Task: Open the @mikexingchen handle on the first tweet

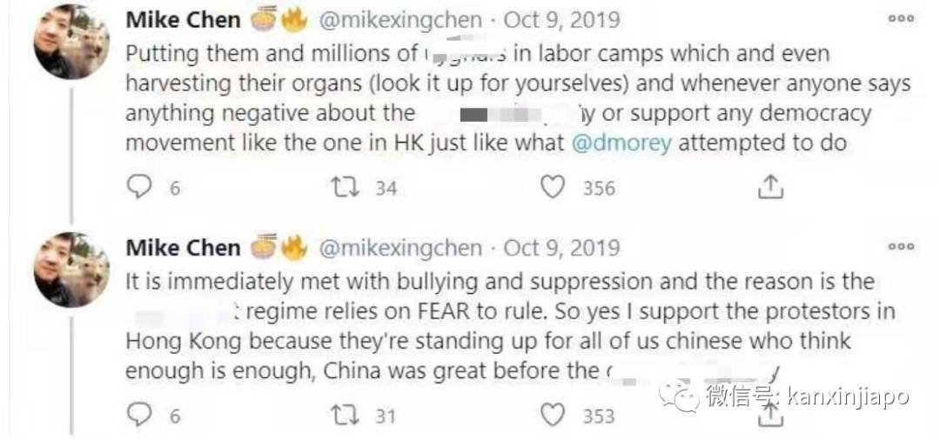Action: (x=400, y=20)
